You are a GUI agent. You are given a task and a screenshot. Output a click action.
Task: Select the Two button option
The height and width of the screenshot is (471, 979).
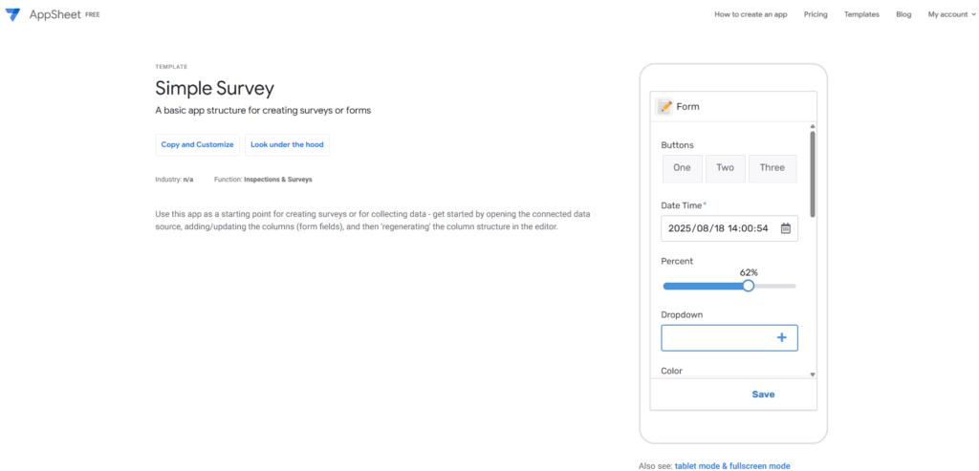(725, 168)
